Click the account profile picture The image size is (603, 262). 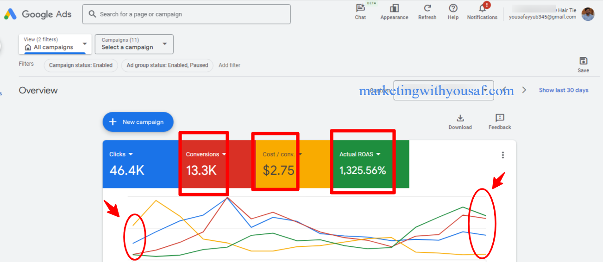(x=588, y=14)
